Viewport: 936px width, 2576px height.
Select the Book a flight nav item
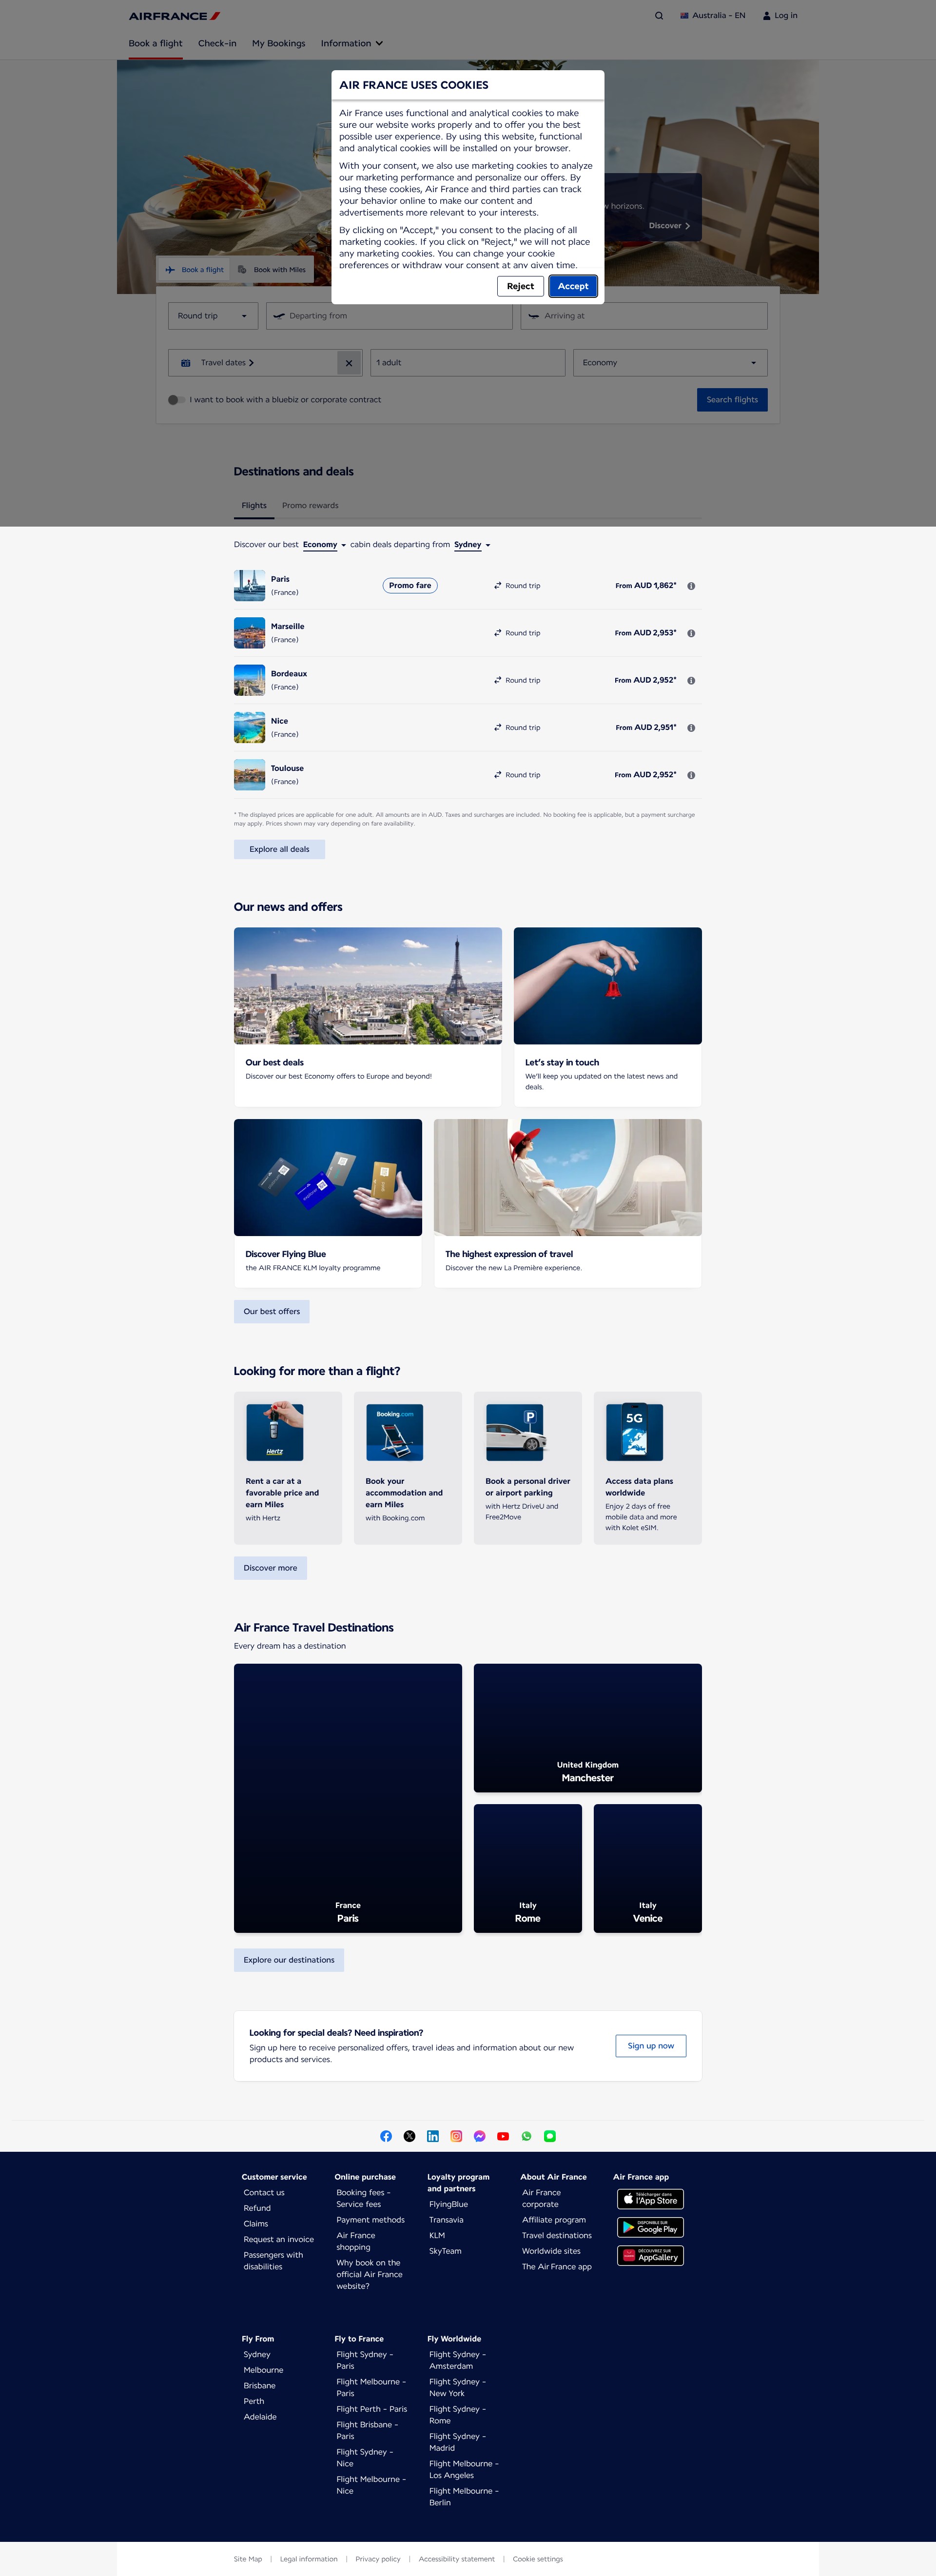(x=155, y=43)
